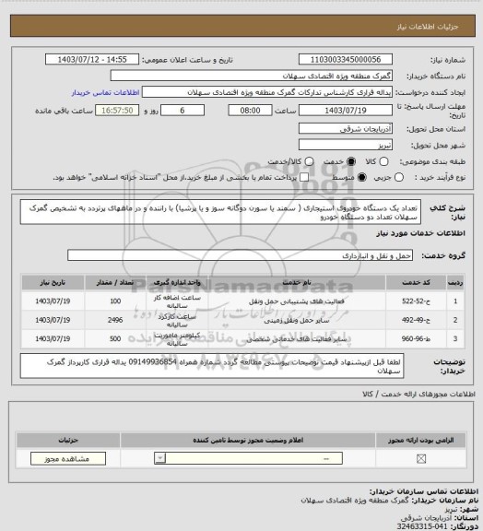
Task: Click the general description text area
Action: [220, 212]
